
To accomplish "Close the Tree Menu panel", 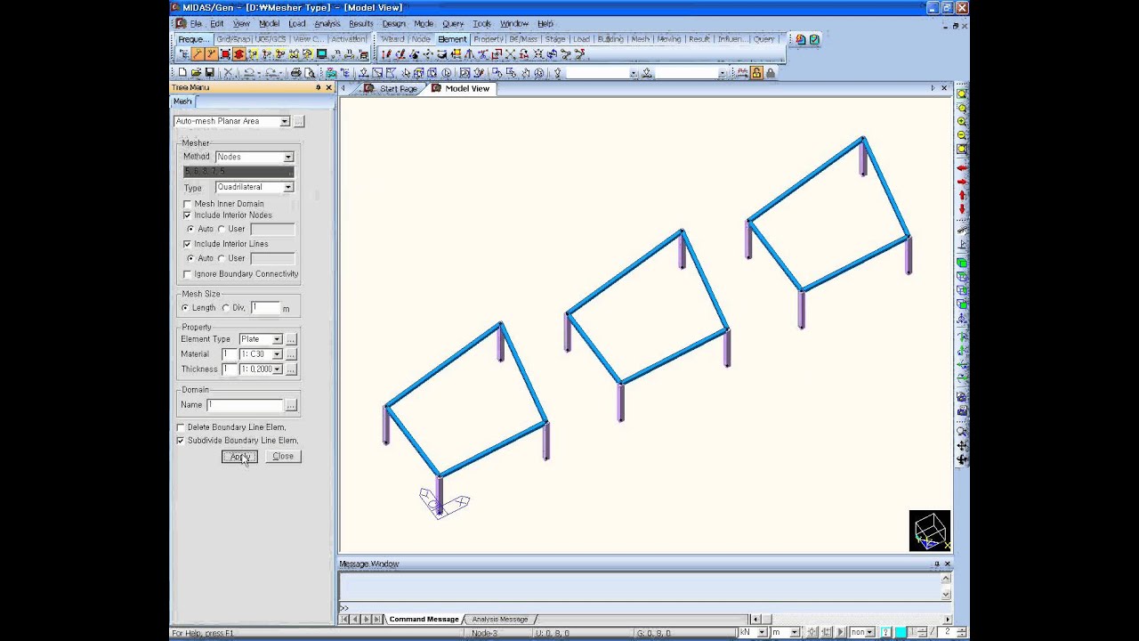I will click(328, 87).
